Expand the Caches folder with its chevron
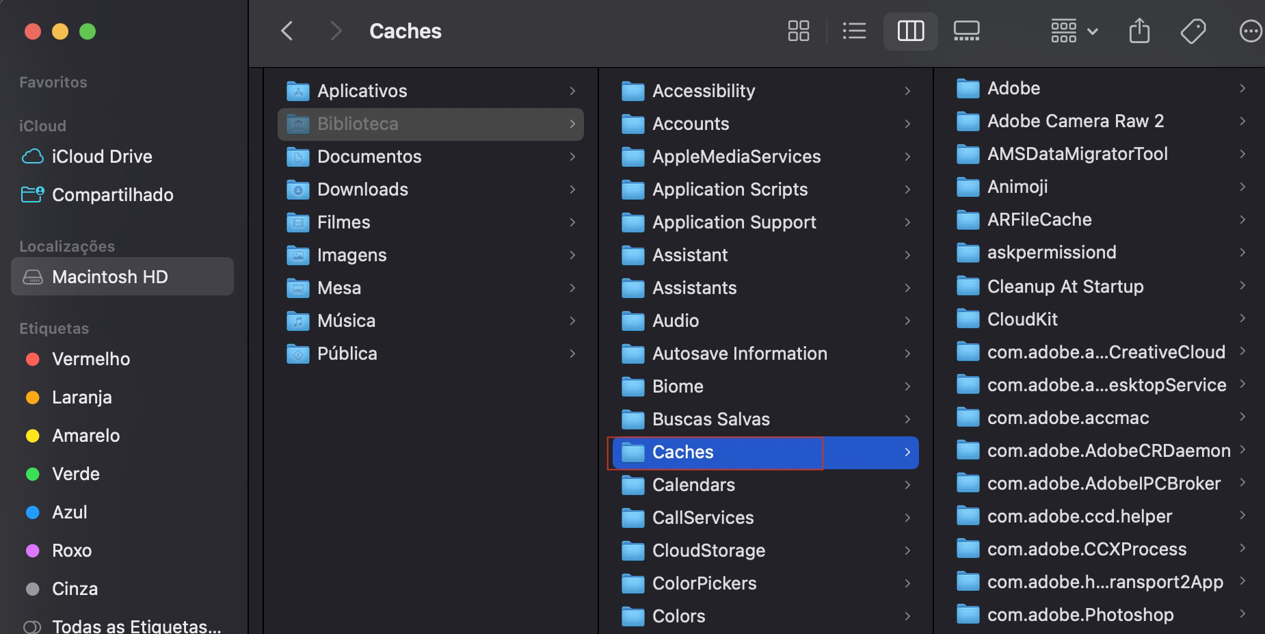 pyautogui.click(x=907, y=452)
